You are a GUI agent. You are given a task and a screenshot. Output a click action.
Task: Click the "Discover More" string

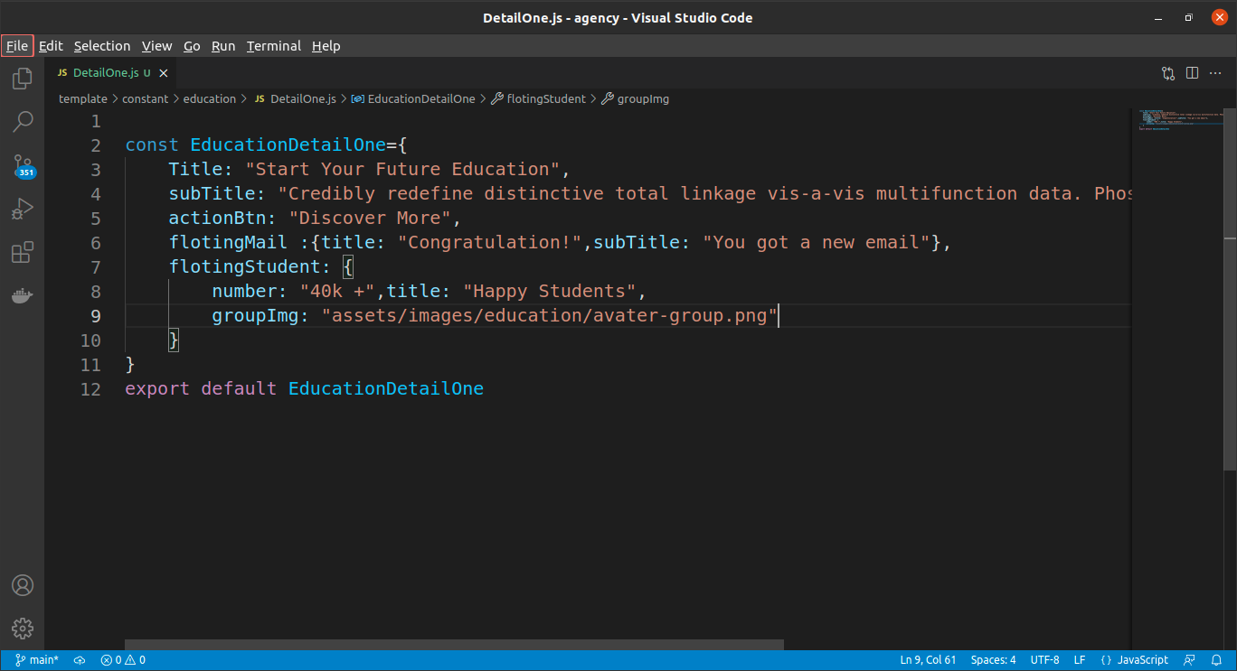point(370,219)
